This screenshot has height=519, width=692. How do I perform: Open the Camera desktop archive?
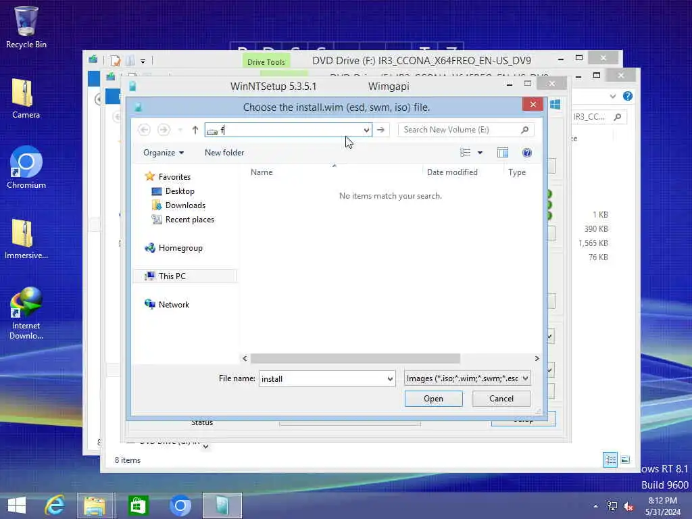pos(26,99)
